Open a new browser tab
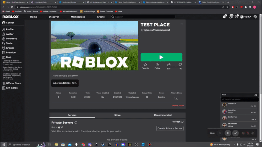Screen dimensions: 262x147 [x=228, y=2]
